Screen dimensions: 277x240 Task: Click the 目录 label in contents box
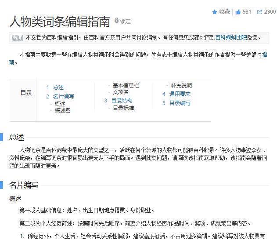click(26, 93)
